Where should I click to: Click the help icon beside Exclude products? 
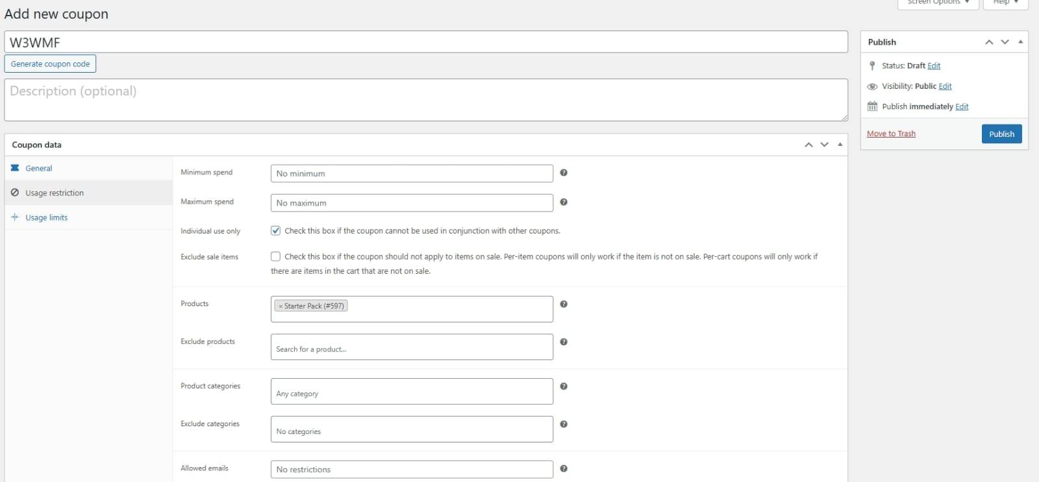pos(564,342)
